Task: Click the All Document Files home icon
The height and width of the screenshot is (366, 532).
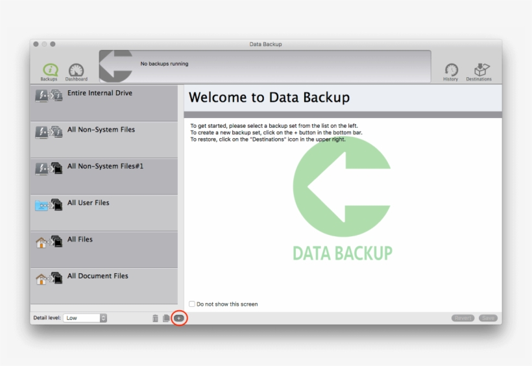Action: [49, 278]
